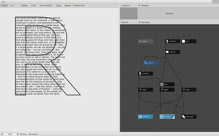Click the frame number field showing 1.00
Screen dimensions: 219x136
tap(10, 134)
